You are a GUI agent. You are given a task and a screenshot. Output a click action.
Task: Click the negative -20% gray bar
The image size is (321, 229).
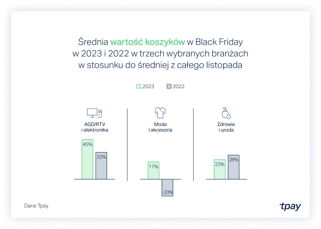167,187
